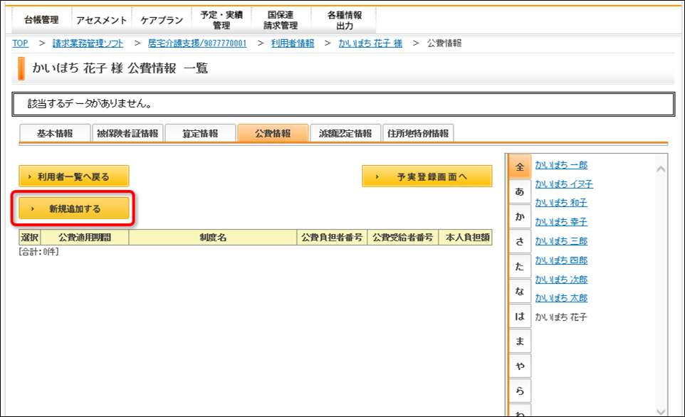The image size is (685, 417).
Task: Click the 本人負担額 column header
Action: coord(466,238)
